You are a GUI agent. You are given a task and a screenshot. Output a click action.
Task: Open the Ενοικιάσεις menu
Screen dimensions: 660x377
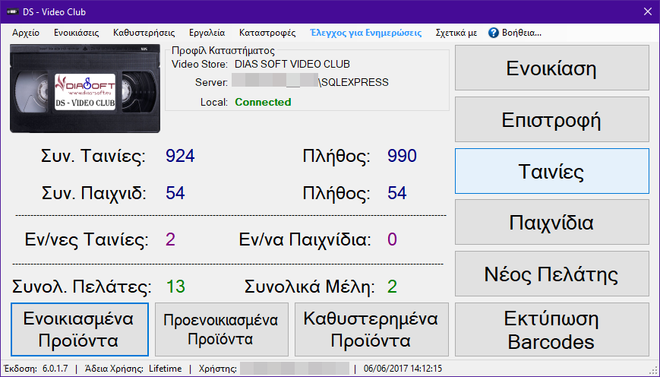pyautogui.click(x=76, y=33)
